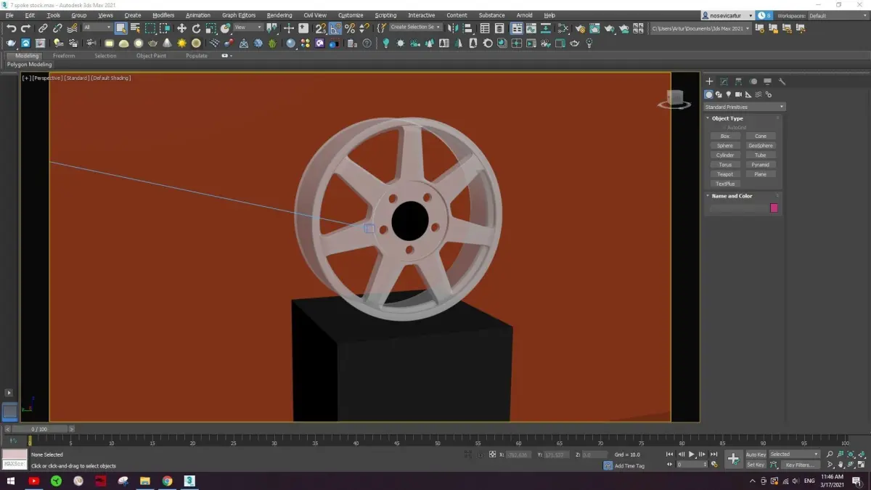The width and height of the screenshot is (871, 490).
Task: Click the pink object color swatch
Action: tap(774, 208)
